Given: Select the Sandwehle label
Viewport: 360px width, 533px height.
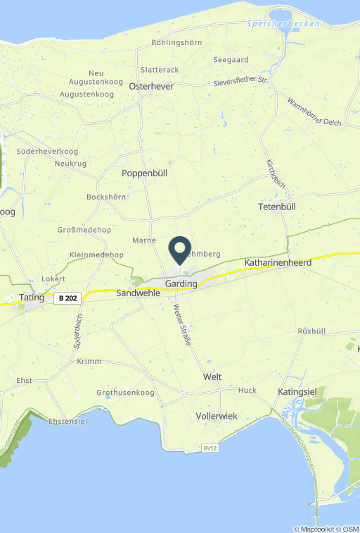Looking at the screenshot, I should [138, 293].
